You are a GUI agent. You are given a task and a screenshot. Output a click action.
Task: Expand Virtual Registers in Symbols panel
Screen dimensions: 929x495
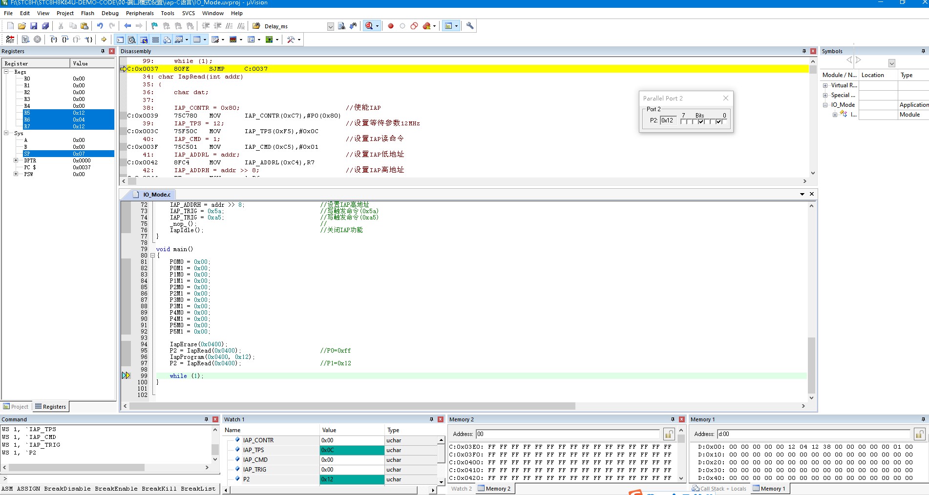[825, 85]
